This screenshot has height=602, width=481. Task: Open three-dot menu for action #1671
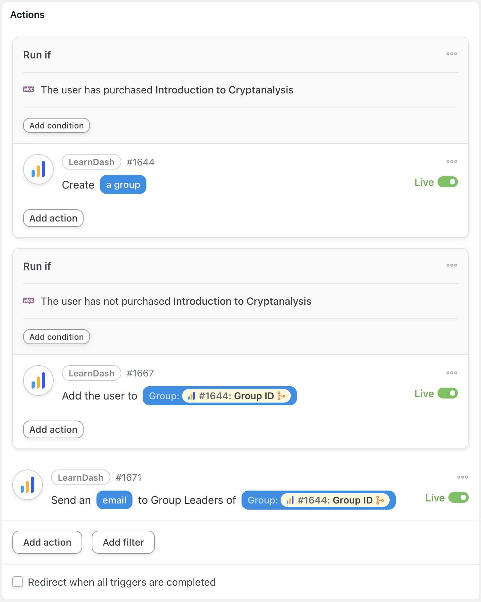(x=462, y=477)
